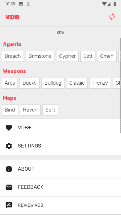
Task: Tap the settings gear icon
Action: pos(9,146)
